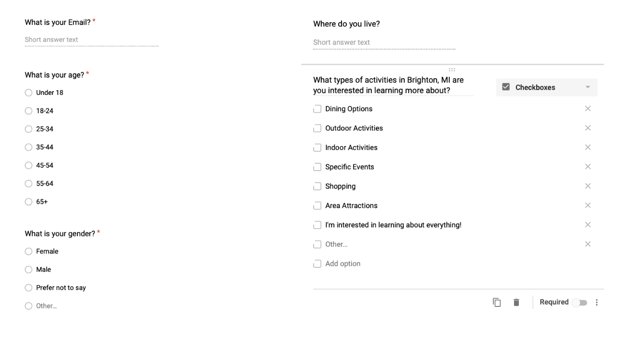This screenshot has width=633, height=344.
Task: Click the email Short answer text field
Action: tap(92, 40)
